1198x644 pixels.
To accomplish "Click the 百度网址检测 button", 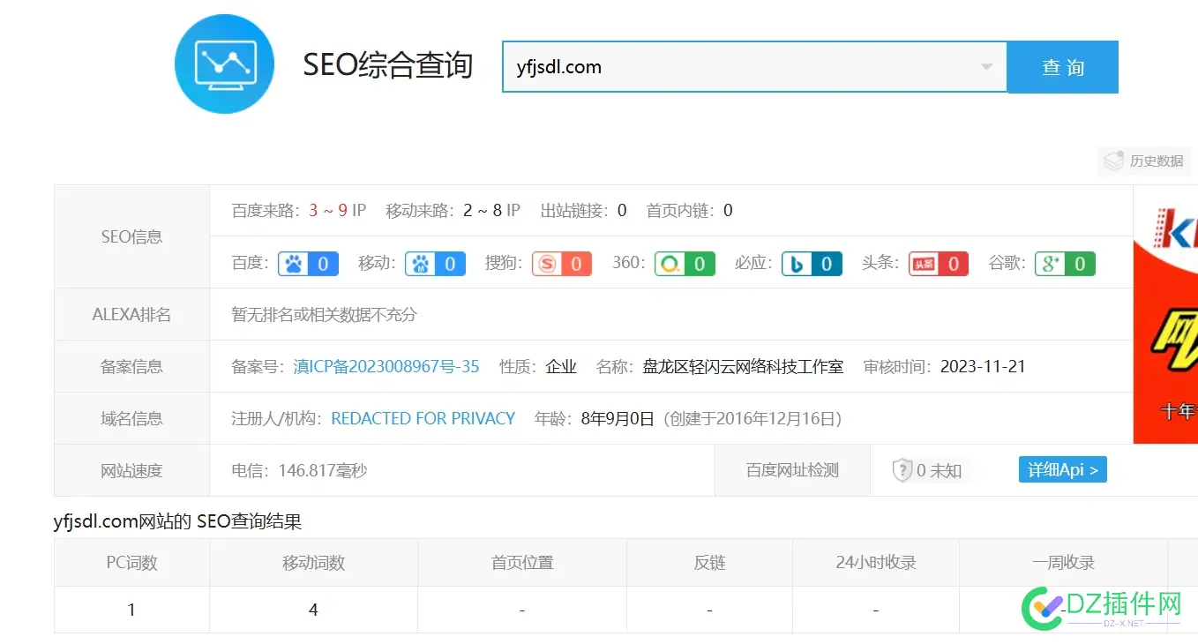I will click(x=791, y=469).
